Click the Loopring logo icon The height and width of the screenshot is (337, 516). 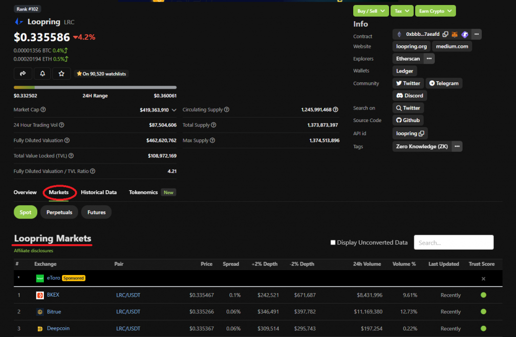(x=19, y=22)
